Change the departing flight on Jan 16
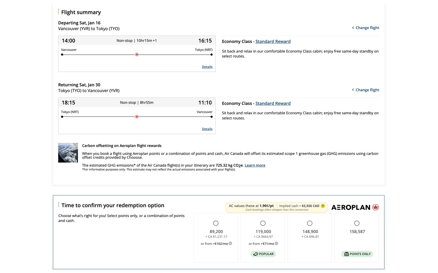 [365, 28]
